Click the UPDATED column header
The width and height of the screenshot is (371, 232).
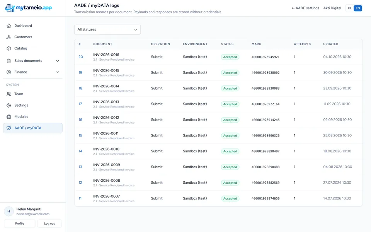point(331,44)
